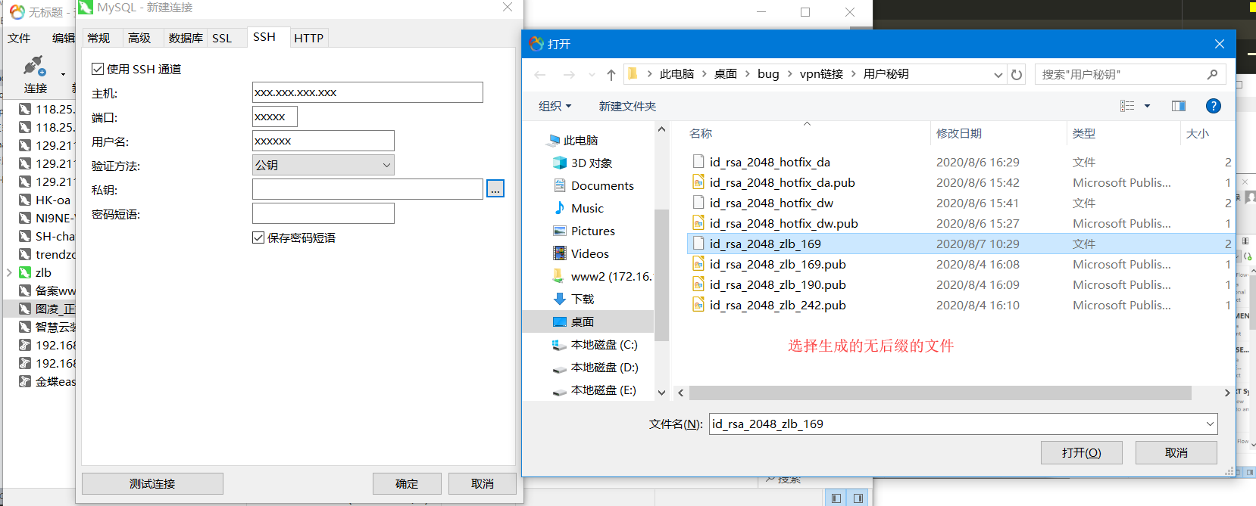Click the 测试连接 button
This screenshot has width=1256, height=506.
[152, 483]
